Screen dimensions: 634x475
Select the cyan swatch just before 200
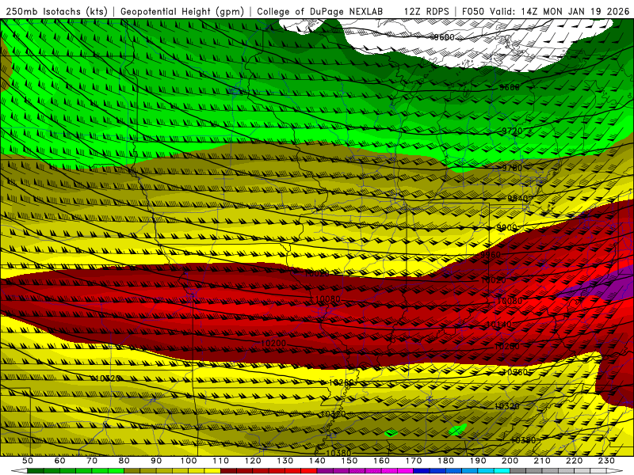[502, 471]
